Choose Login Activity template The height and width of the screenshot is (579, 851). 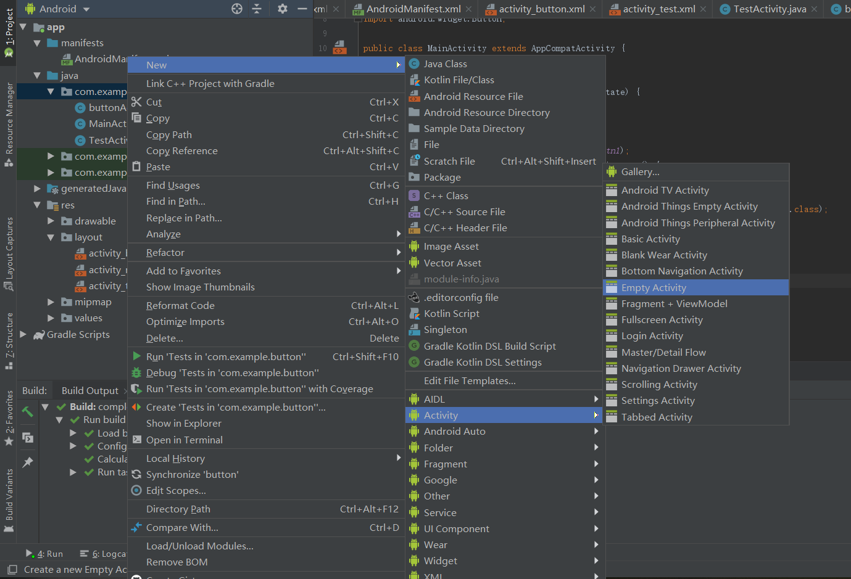click(x=696, y=335)
